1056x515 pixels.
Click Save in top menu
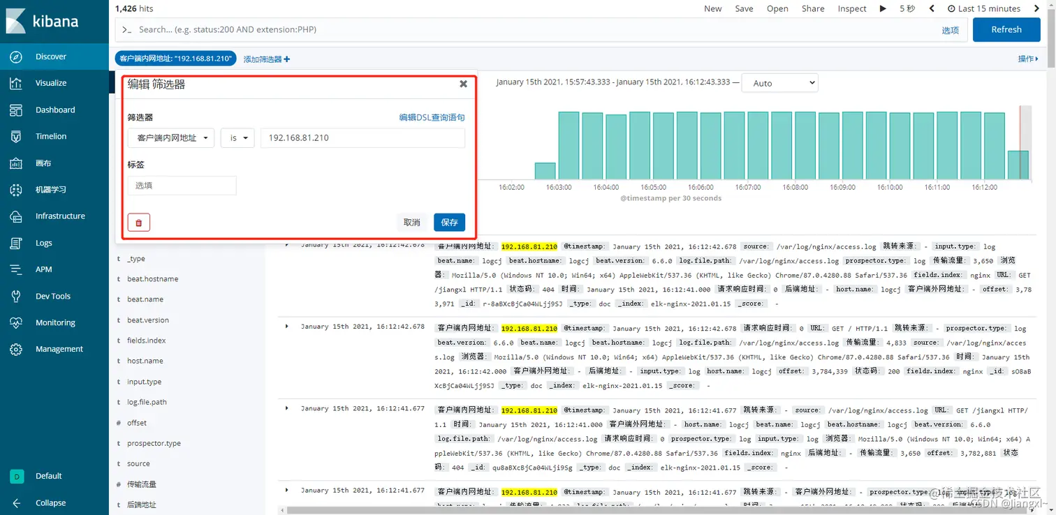coord(744,8)
